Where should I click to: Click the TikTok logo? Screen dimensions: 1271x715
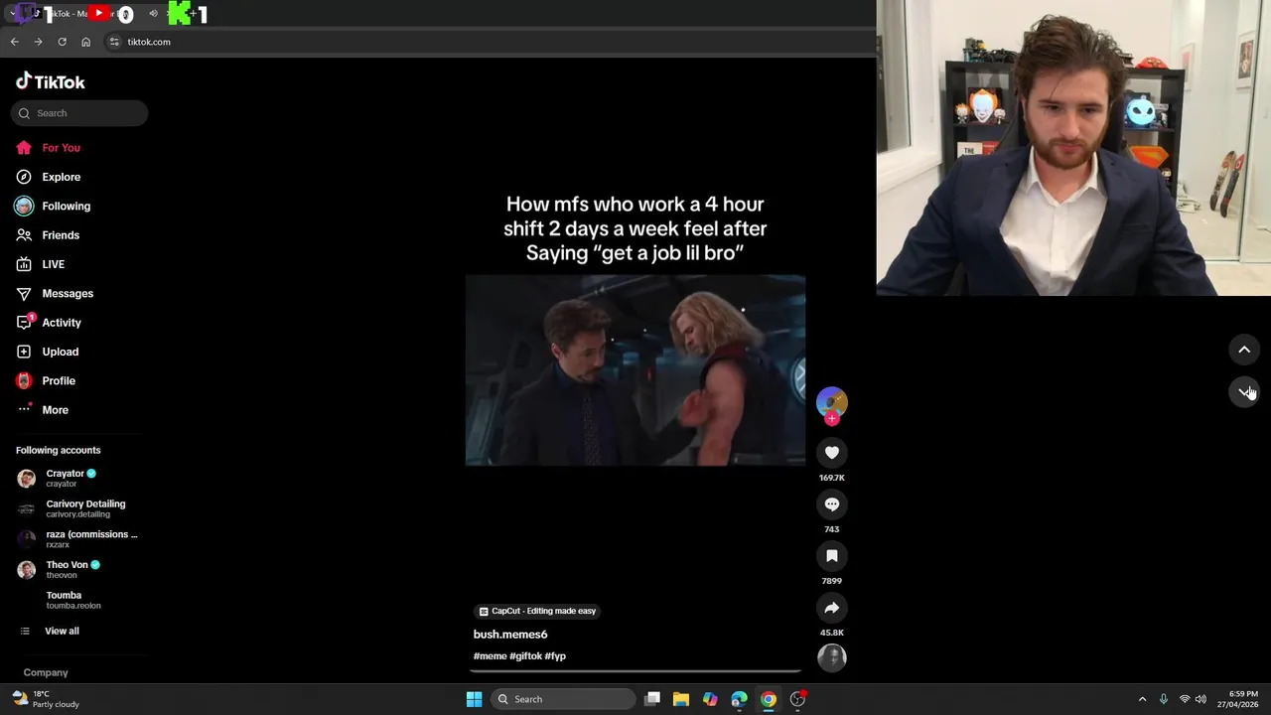pyautogui.click(x=51, y=81)
